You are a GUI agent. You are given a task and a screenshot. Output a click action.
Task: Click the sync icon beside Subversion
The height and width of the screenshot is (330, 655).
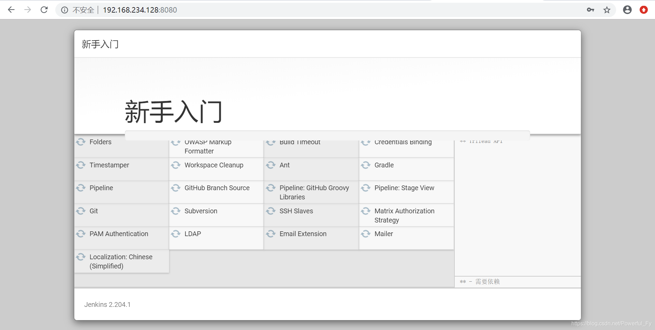tap(176, 211)
